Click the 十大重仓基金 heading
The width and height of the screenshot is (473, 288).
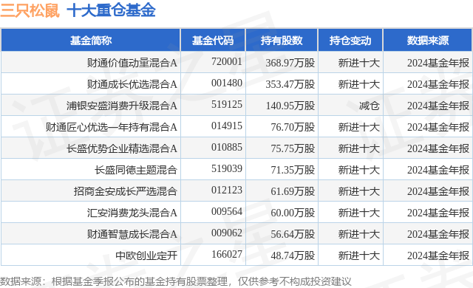tap(111, 10)
